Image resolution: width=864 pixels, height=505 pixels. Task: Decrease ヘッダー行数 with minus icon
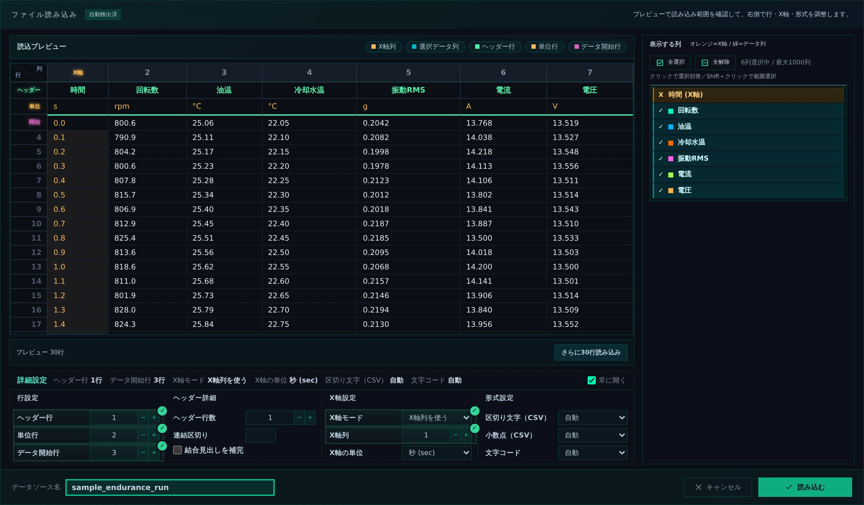299,417
